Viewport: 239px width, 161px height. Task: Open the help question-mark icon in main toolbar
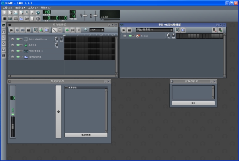[38, 12]
